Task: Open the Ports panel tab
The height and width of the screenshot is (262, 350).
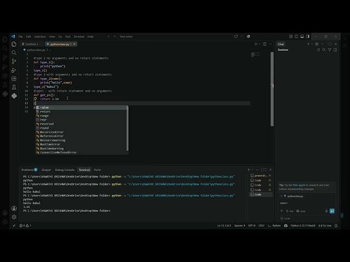Action: point(97,170)
